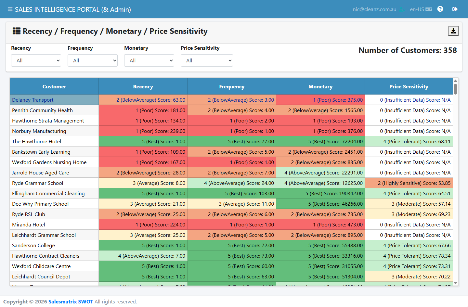Select Ryde Grammar School customer
This screenshot has height=307, width=468.
point(54,183)
